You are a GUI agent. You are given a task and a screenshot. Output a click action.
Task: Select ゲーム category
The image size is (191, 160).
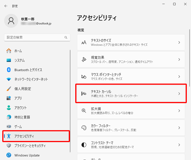(x=36, y=126)
